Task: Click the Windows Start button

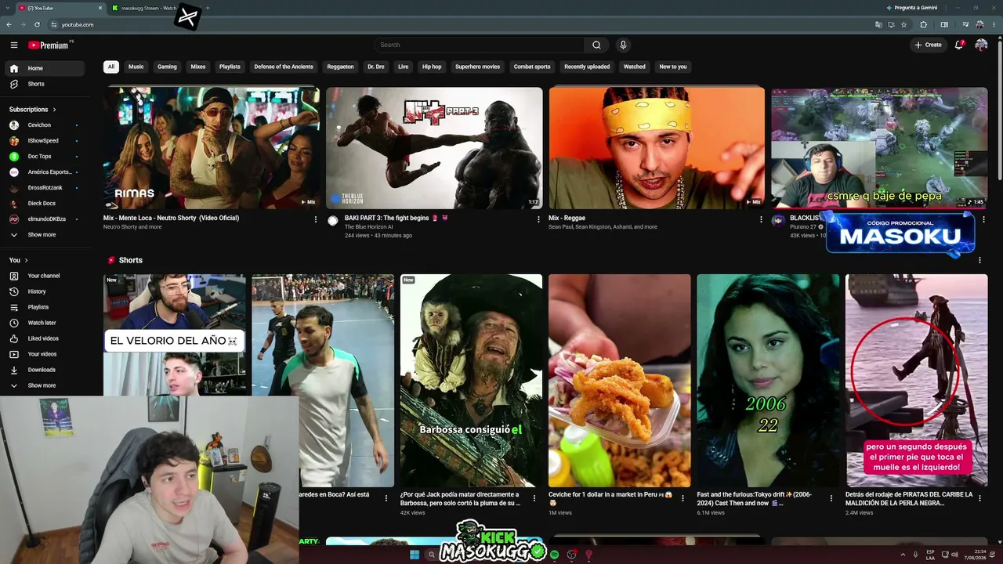Action: coord(415,555)
